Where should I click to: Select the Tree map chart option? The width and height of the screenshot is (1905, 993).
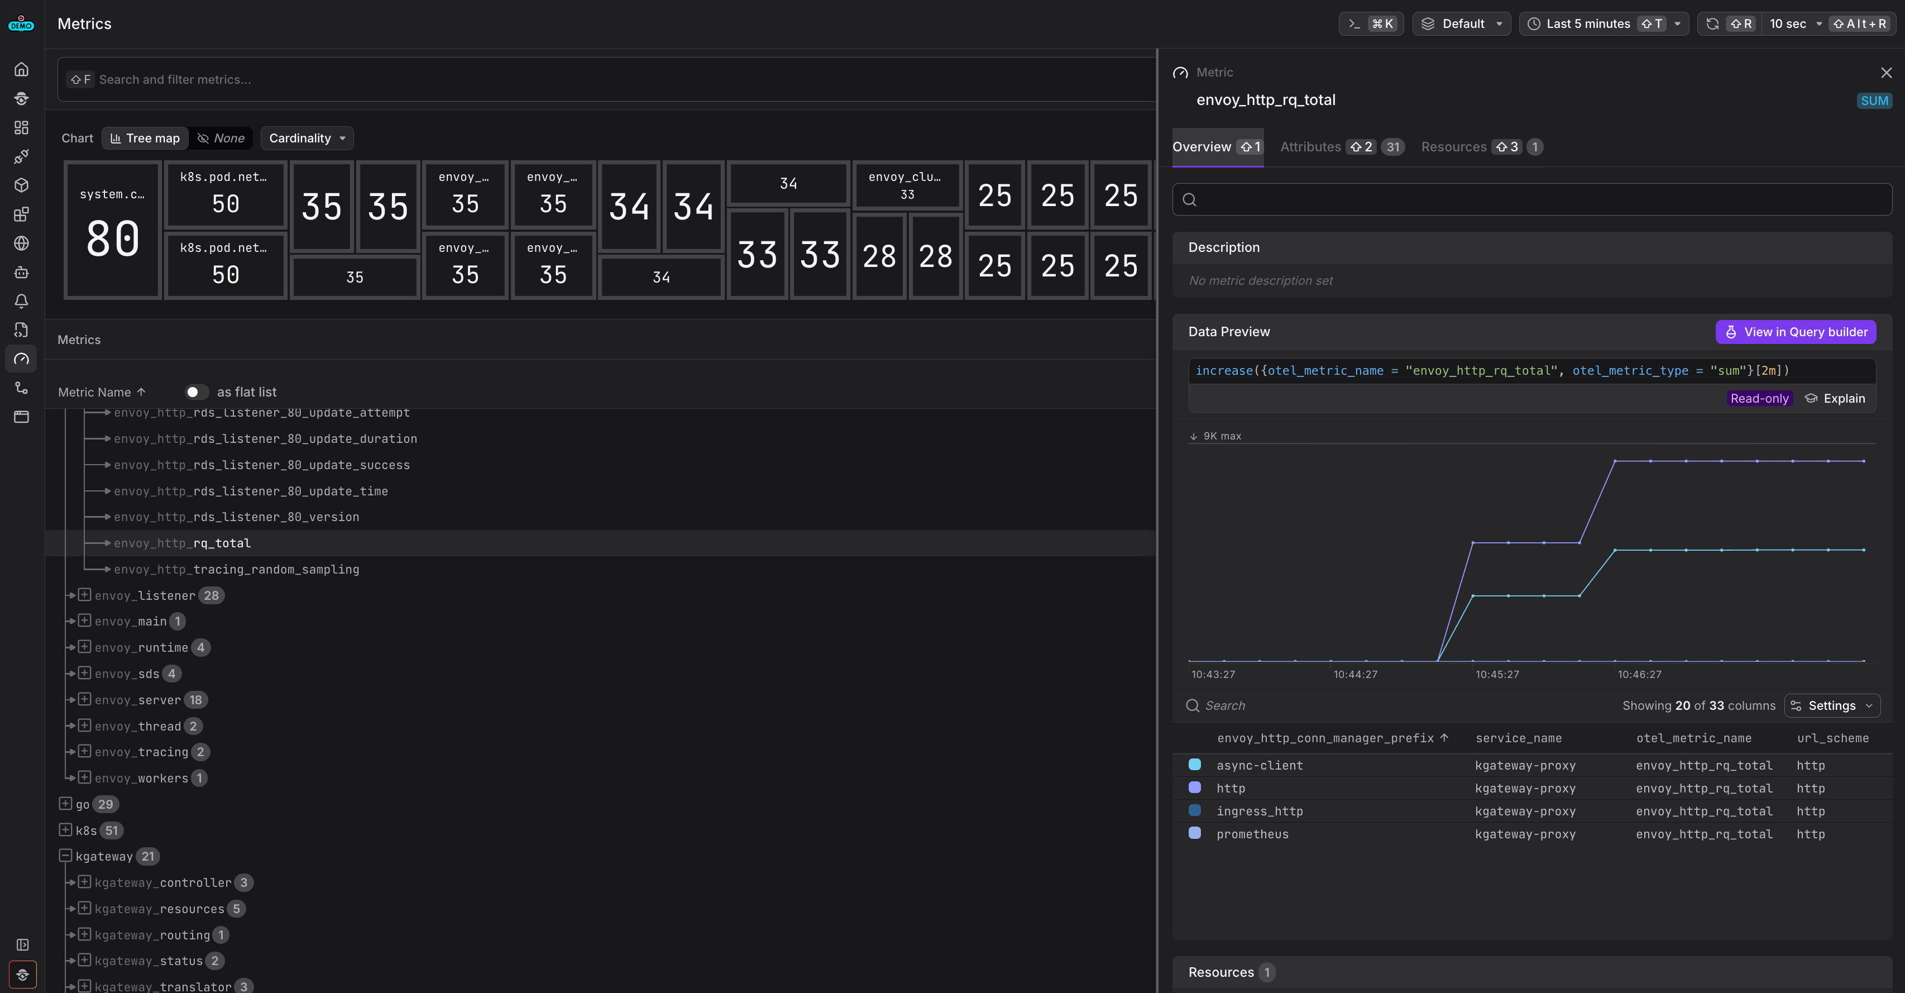click(145, 139)
